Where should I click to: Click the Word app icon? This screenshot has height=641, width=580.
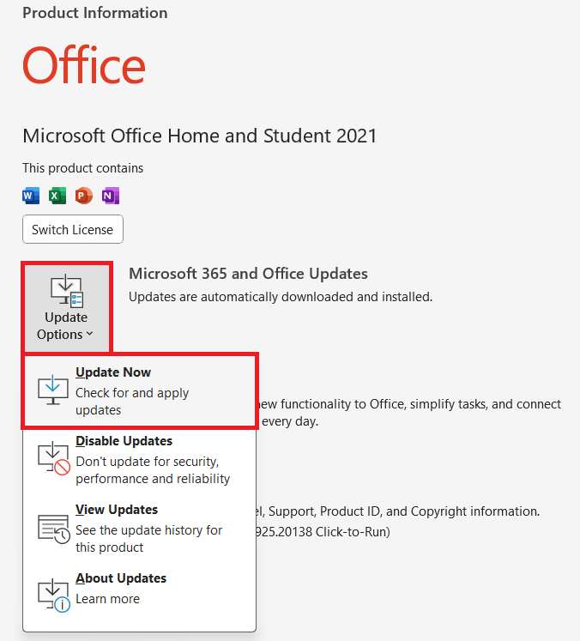(x=31, y=196)
